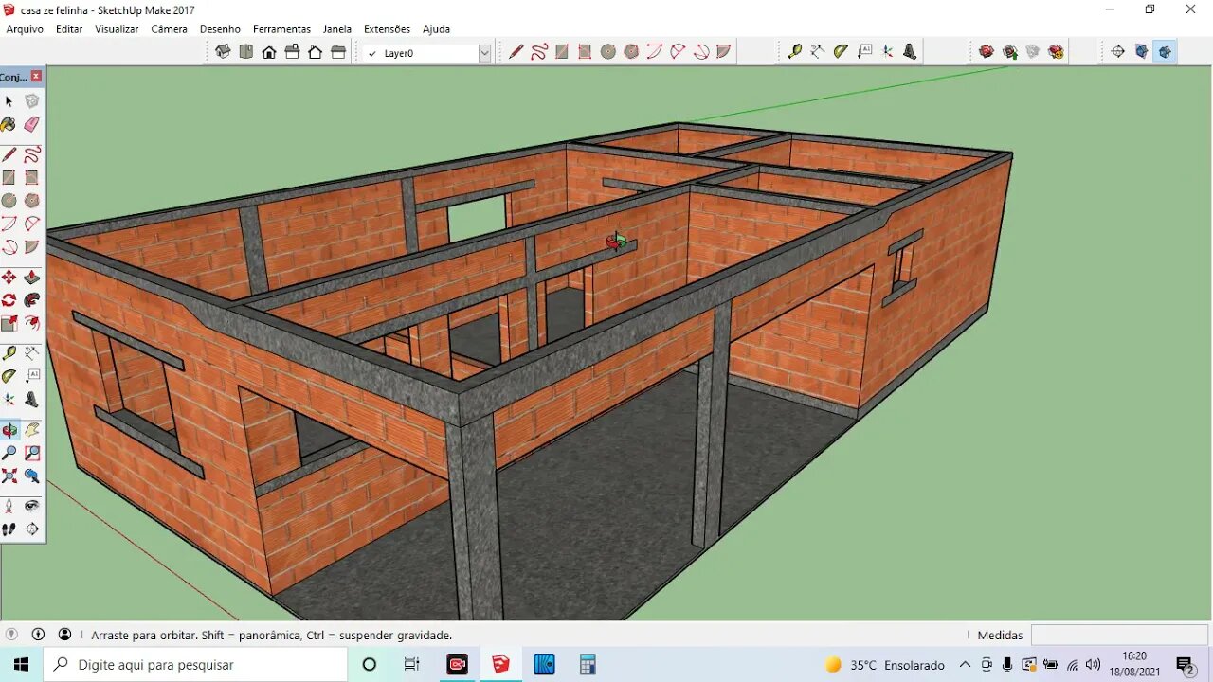Switch to Iso view in top toolbar

click(x=223, y=52)
